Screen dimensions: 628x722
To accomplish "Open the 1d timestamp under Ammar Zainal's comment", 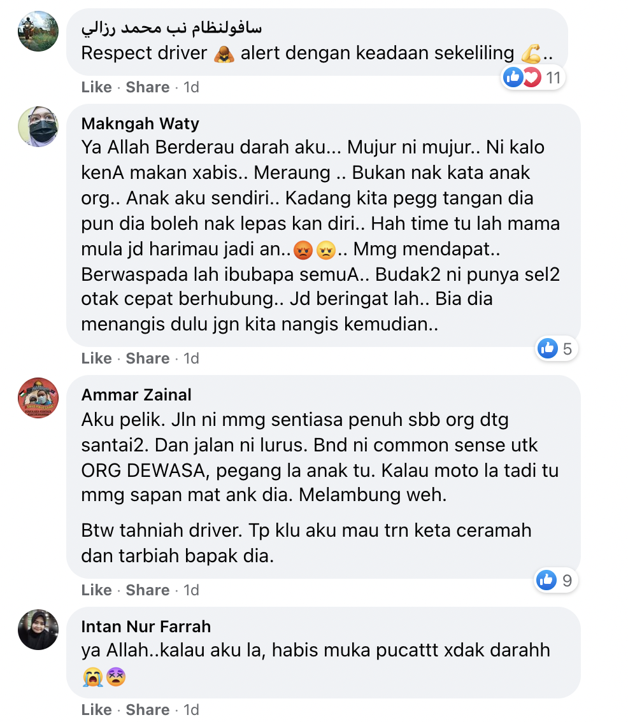I will (x=191, y=590).
